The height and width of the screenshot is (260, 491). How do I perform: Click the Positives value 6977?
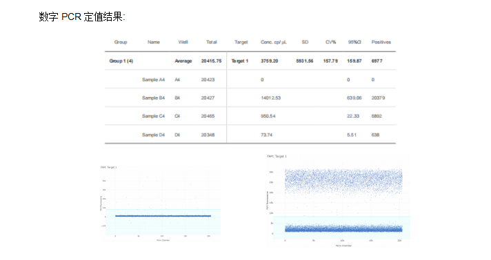tap(377, 61)
